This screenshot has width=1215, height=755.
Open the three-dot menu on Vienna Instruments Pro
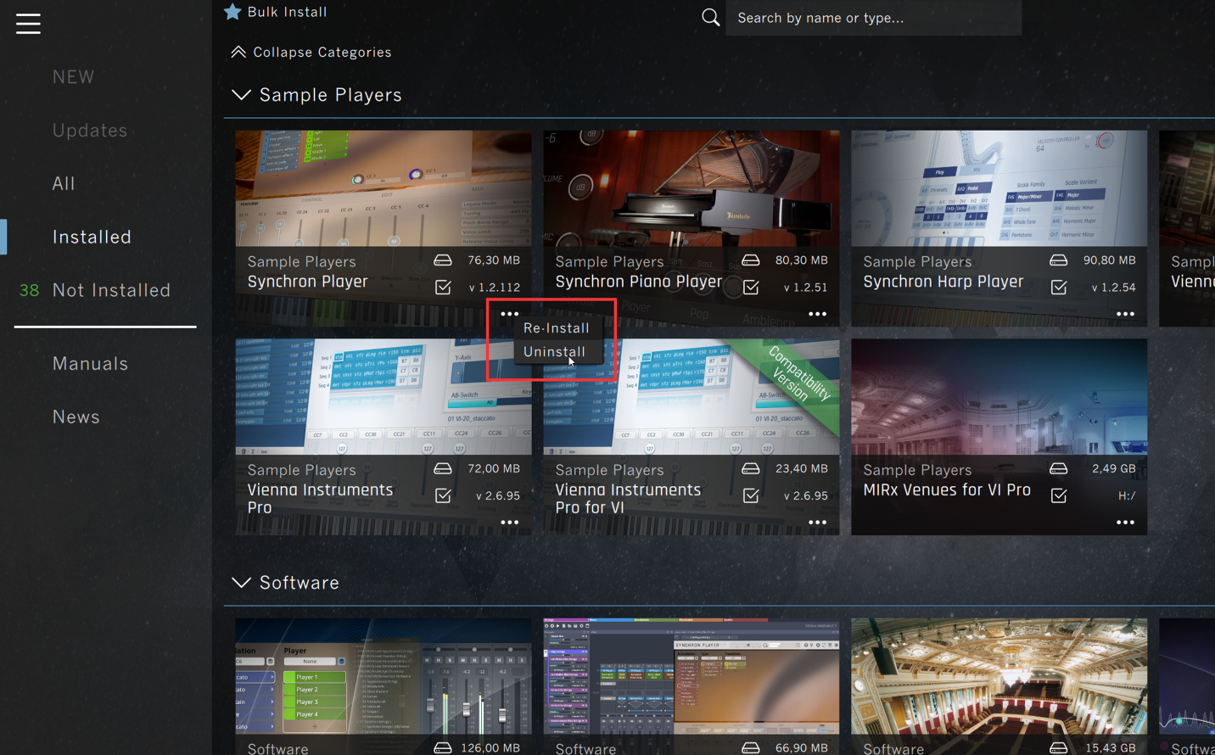pos(509,523)
